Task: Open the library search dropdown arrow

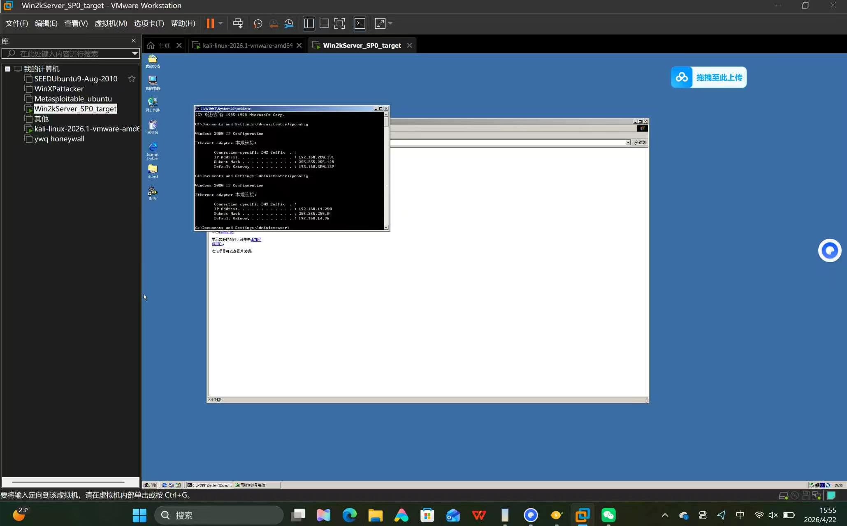Action: pyautogui.click(x=135, y=53)
